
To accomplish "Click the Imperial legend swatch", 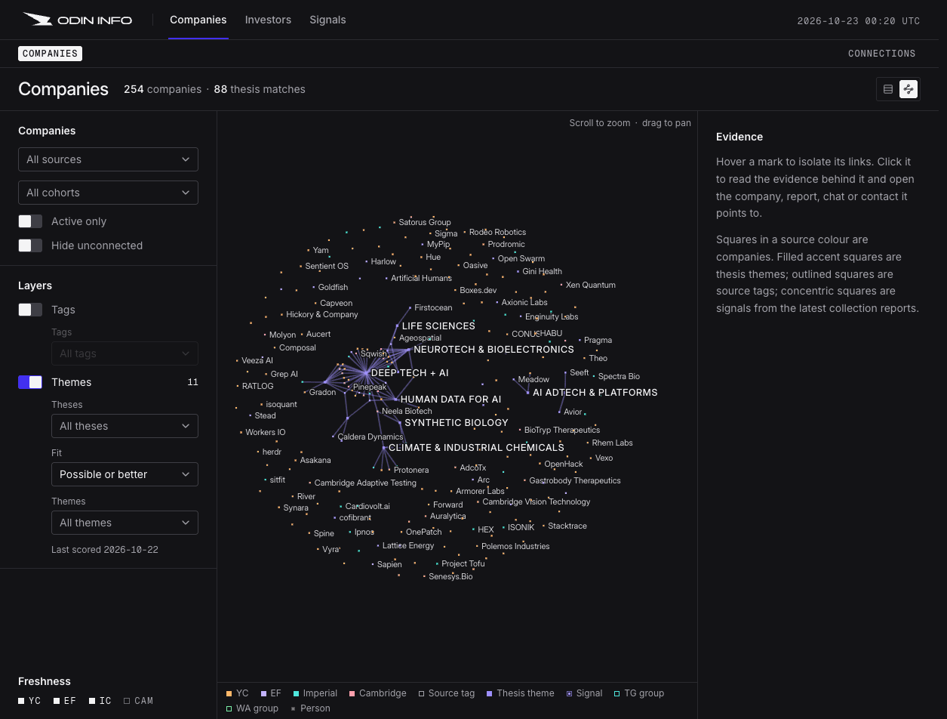I will pyautogui.click(x=296, y=693).
